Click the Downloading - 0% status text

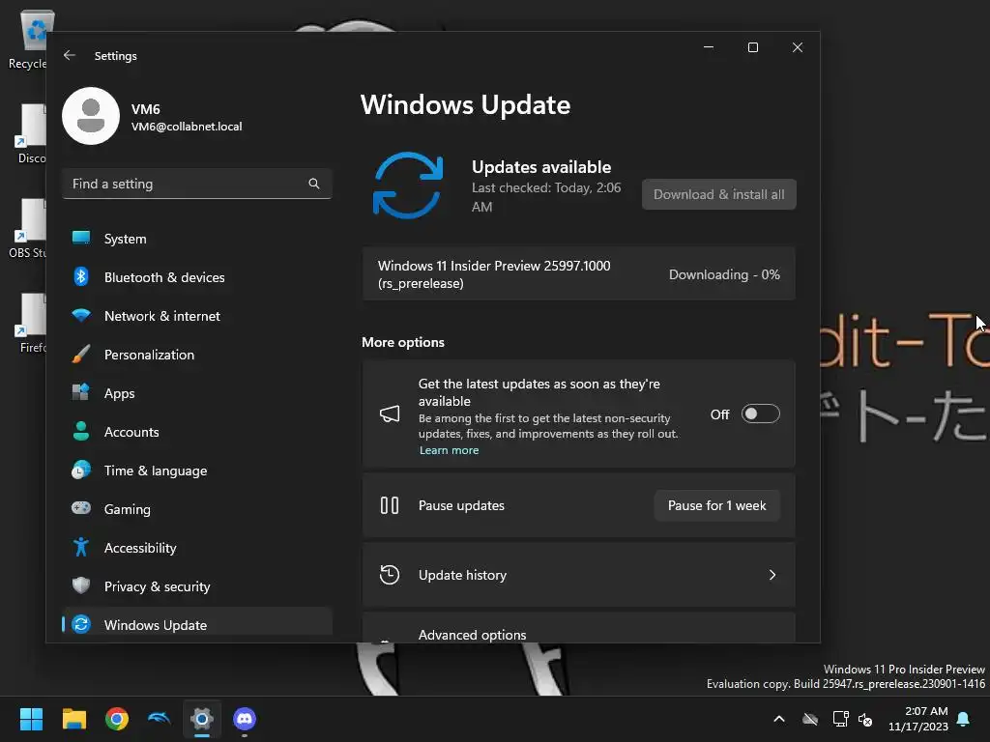(x=724, y=274)
